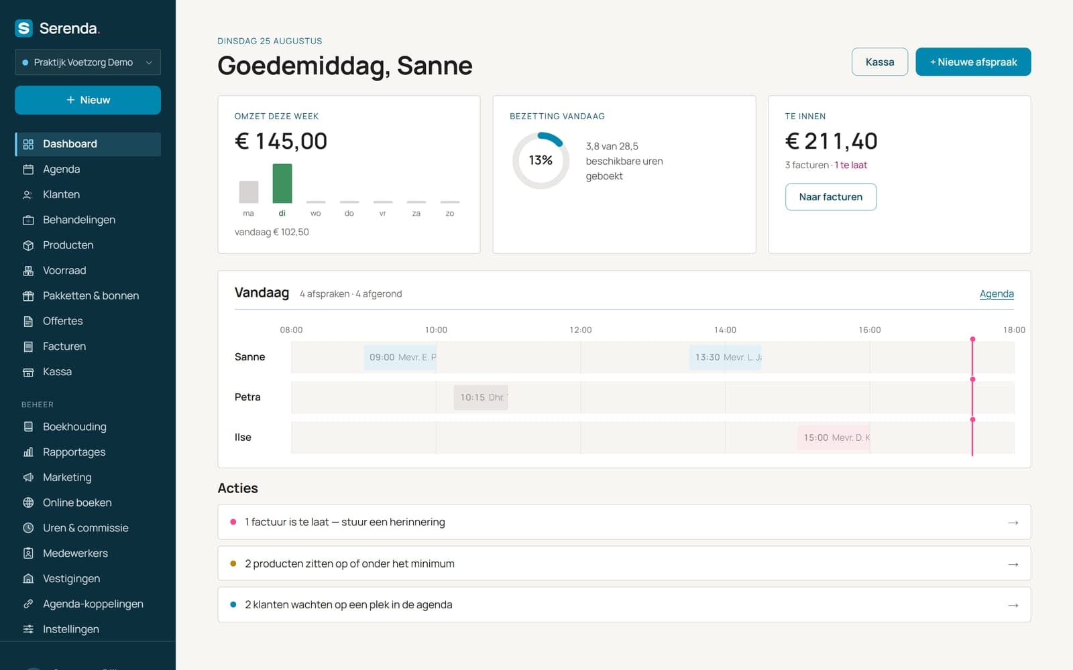Screen dimensions: 1073x670
Task: Click arrow on waiting clients action
Action: click(x=1013, y=605)
